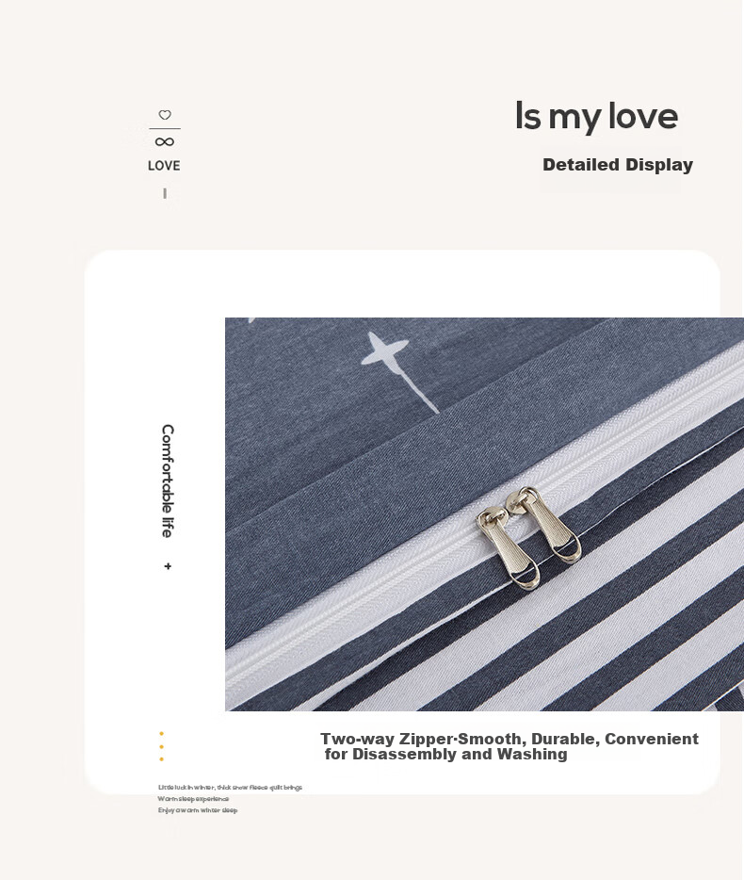Viewport: 744px width, 880px height.
Task: Click the 'Detailed Display' subtitle
Action: (x=617, y=165)
